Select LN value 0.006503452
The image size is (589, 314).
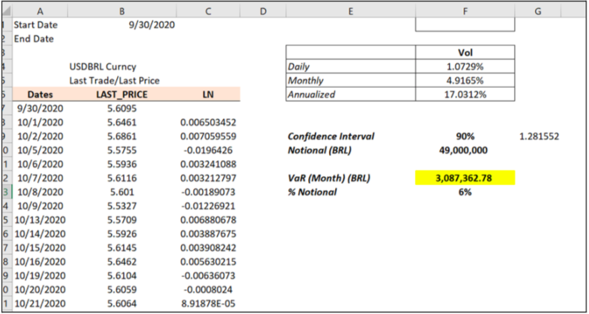[x=208, y=122]
